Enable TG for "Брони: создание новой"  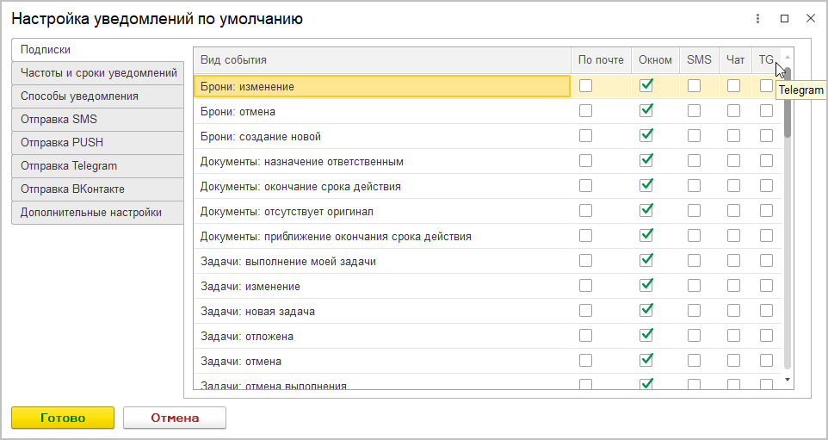[x=766, y=136]
